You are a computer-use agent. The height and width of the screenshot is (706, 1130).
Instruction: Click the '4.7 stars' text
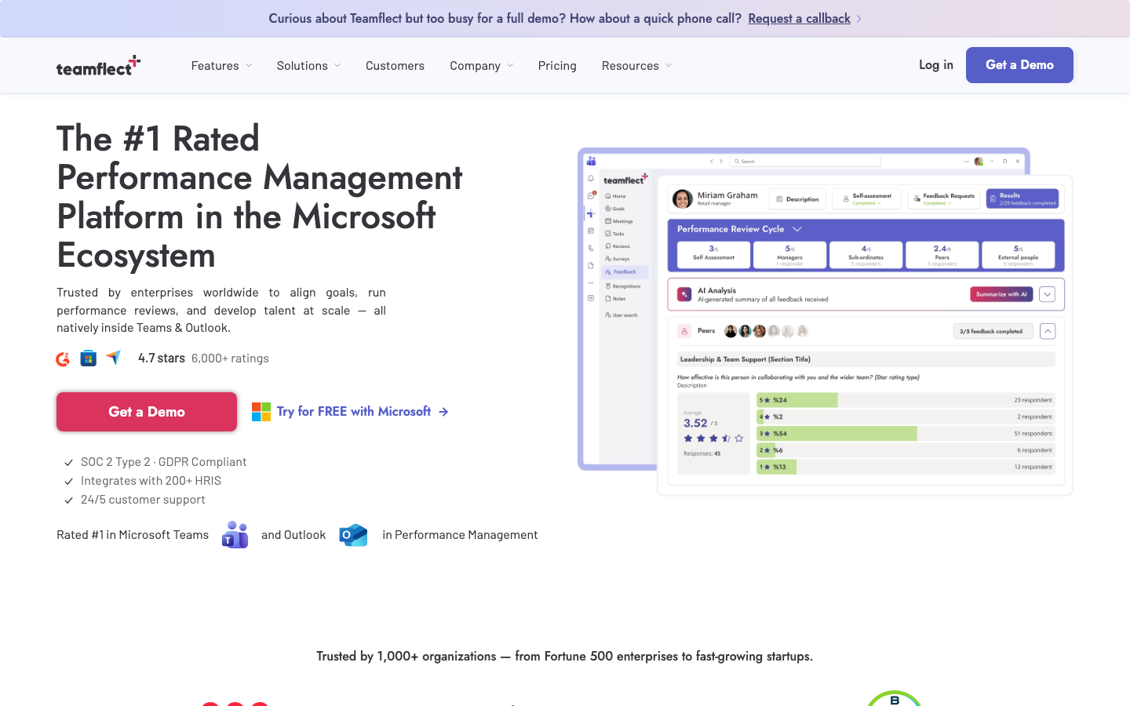pyautogui.click(x=162, y=358)
